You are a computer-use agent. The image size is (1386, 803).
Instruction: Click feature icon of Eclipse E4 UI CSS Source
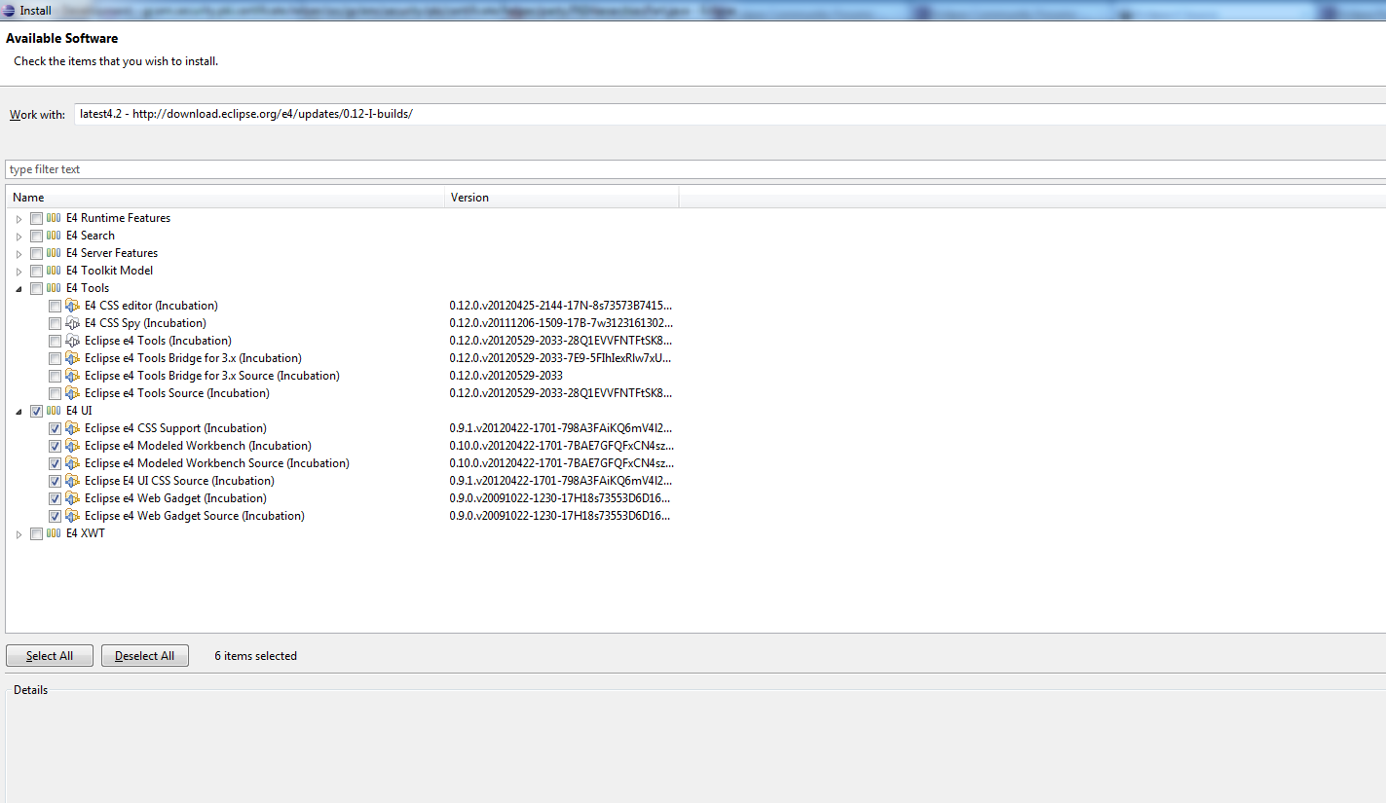(72, 481)
